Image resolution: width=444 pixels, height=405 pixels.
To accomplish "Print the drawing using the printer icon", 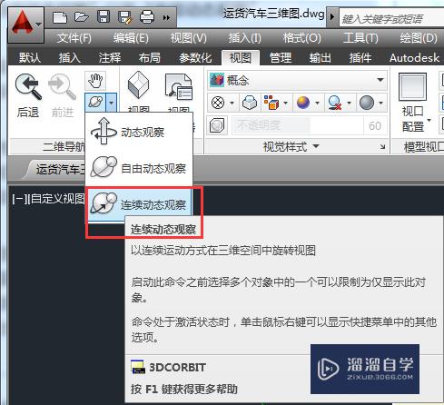I will coord(147,17).
